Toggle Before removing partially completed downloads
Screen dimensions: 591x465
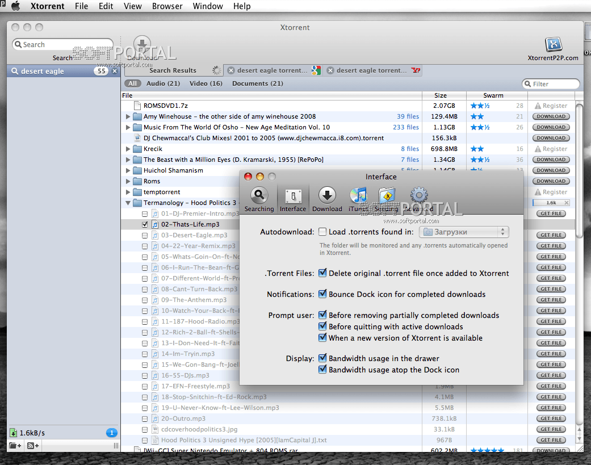322,315
